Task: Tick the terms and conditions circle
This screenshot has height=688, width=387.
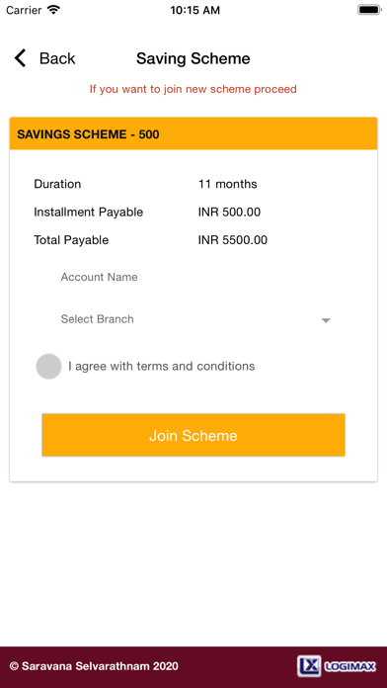Action: click(48, 366)
